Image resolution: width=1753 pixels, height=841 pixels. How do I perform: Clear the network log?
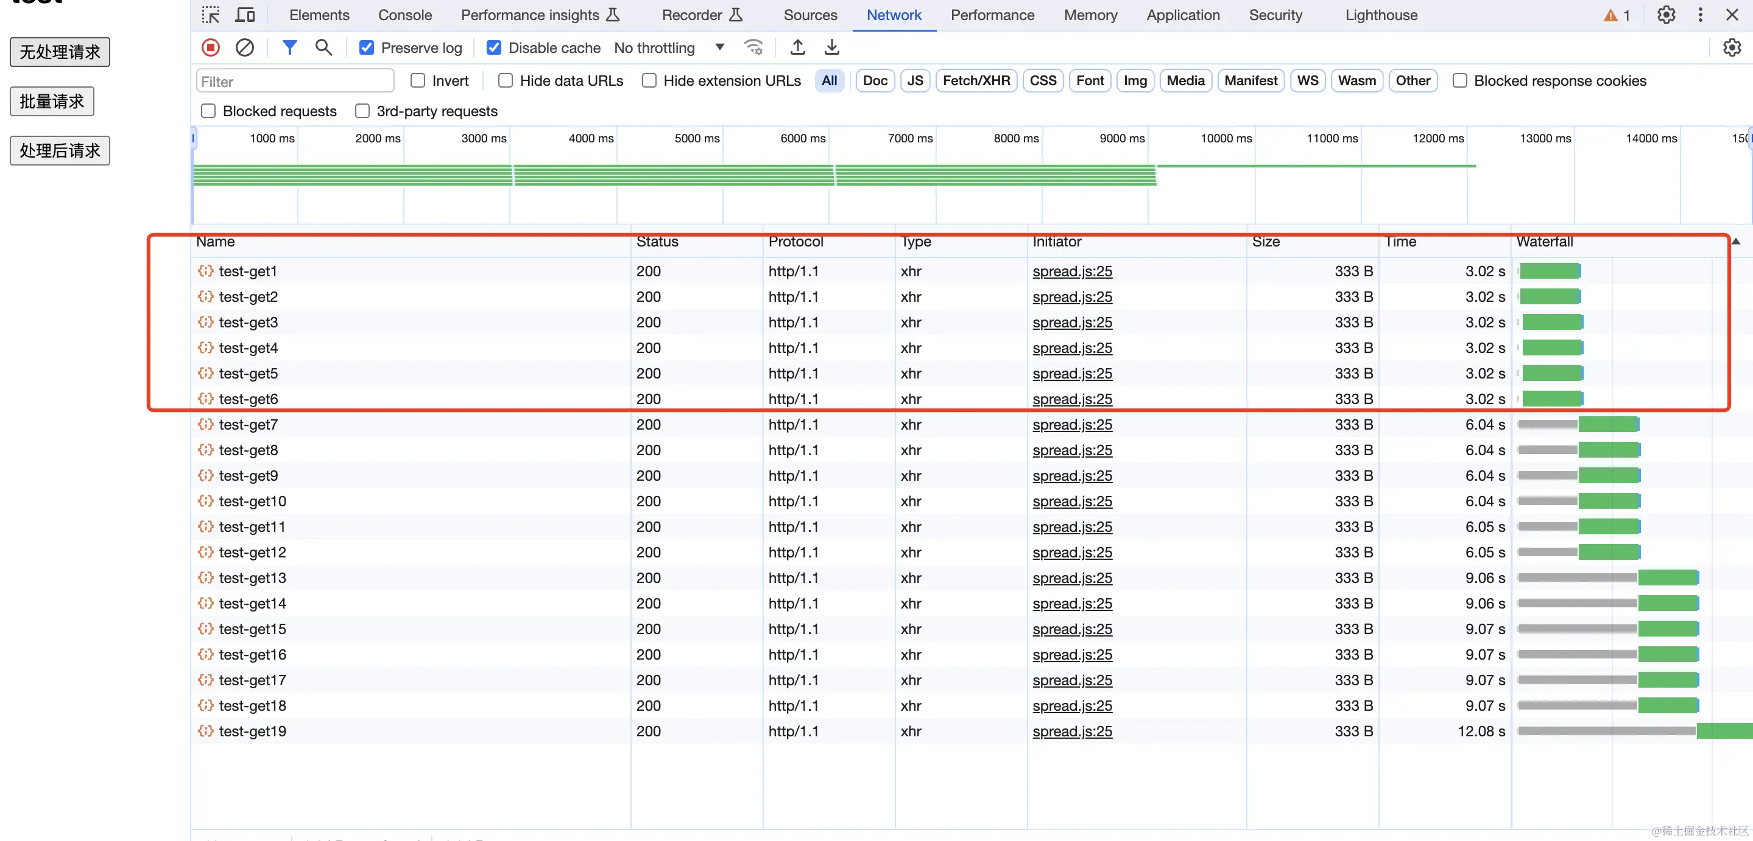tap(244, 47)
